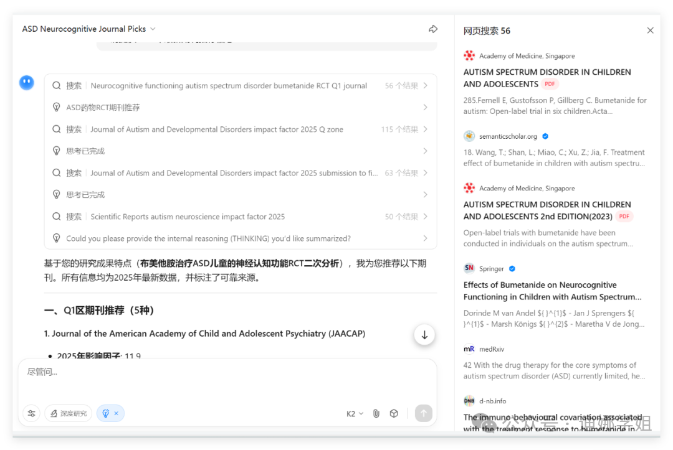This screenshot has height=450, width=673.
Task: Toggle the 深度研究 deep research button
Action: coord(69,413)
